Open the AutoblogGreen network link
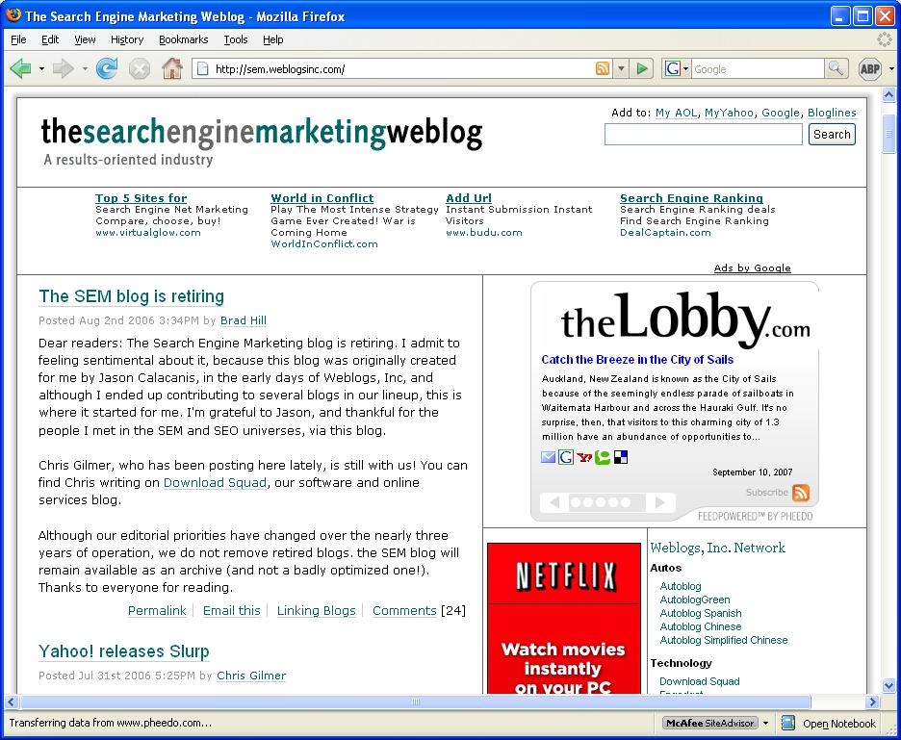This screenshot has width=901, height=740. (x=695, y=600)
